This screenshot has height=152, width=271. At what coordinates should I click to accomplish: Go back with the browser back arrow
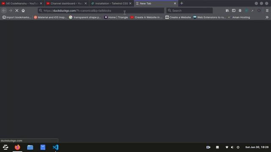coord(4,11)
